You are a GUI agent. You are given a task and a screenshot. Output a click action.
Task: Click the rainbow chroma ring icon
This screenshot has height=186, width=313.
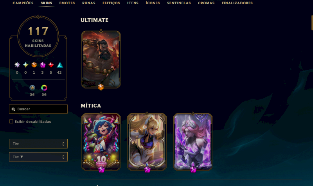pos(44,88)
